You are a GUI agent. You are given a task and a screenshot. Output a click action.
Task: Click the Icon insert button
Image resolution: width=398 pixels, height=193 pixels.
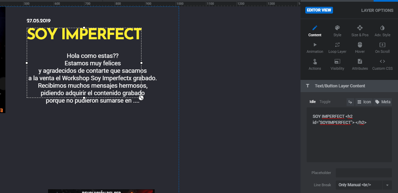coord(364,102)
